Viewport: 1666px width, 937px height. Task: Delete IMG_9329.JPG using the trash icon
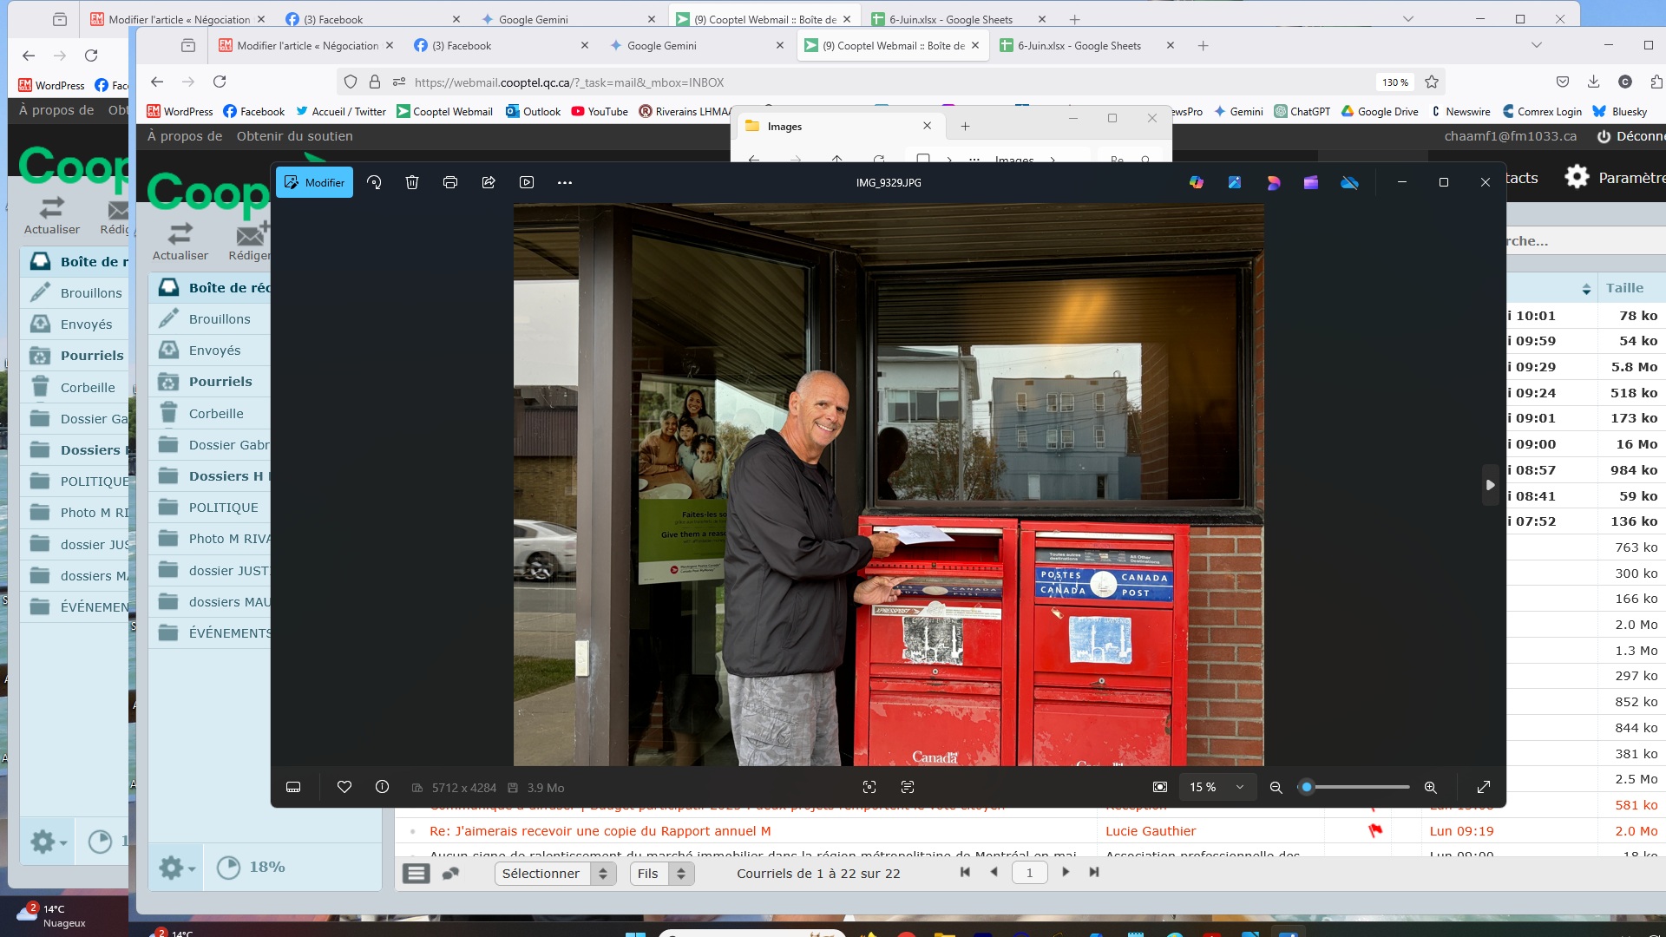coord(412,182)
